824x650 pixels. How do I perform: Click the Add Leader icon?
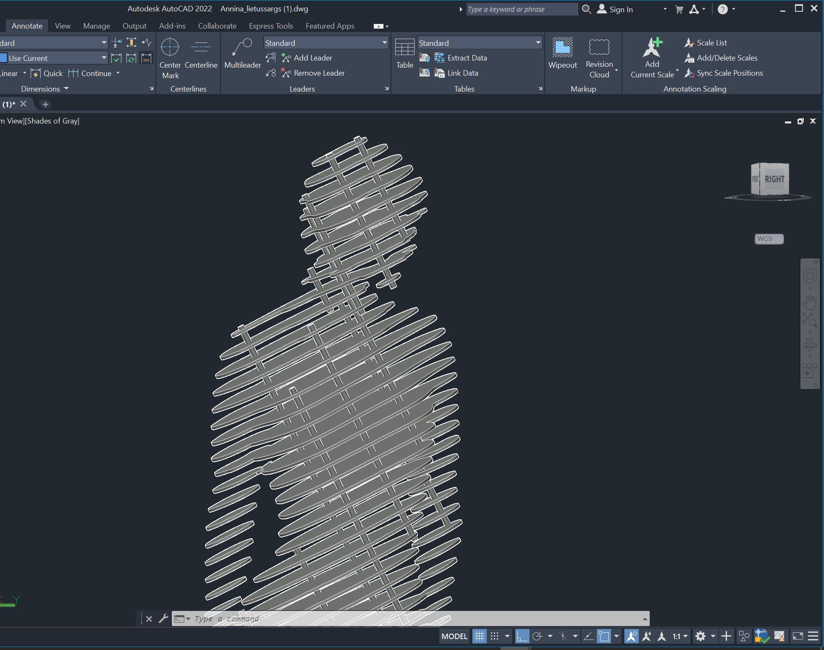286,58
